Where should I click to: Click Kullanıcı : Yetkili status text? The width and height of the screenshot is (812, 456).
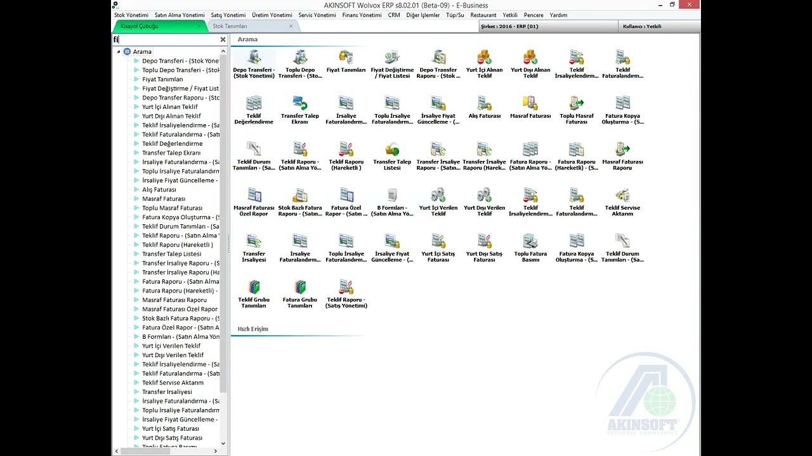click(x=642, y=27)
